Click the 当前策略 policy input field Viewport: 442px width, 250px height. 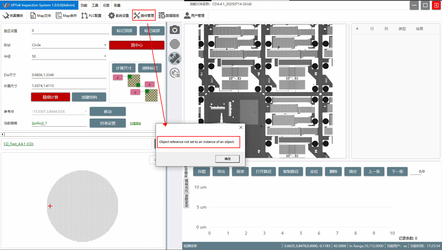tap(59, 123)
